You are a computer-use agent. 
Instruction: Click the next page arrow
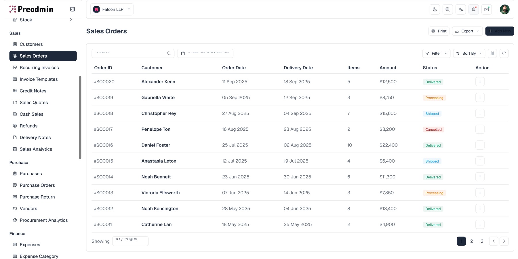pos(504,241)
